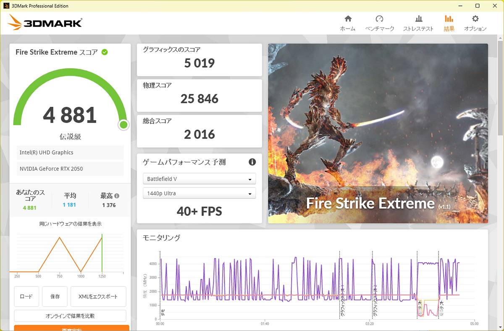Click the info icon beside ゲームパフォーマンス予測

[252, 162]
